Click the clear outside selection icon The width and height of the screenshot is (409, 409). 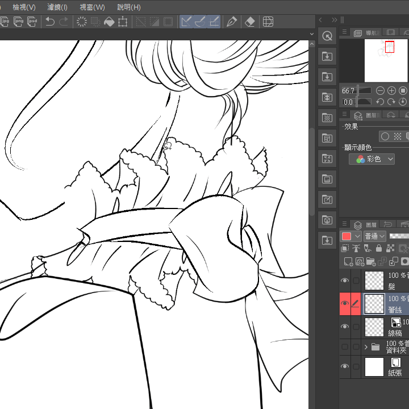[x=95, y=22]
